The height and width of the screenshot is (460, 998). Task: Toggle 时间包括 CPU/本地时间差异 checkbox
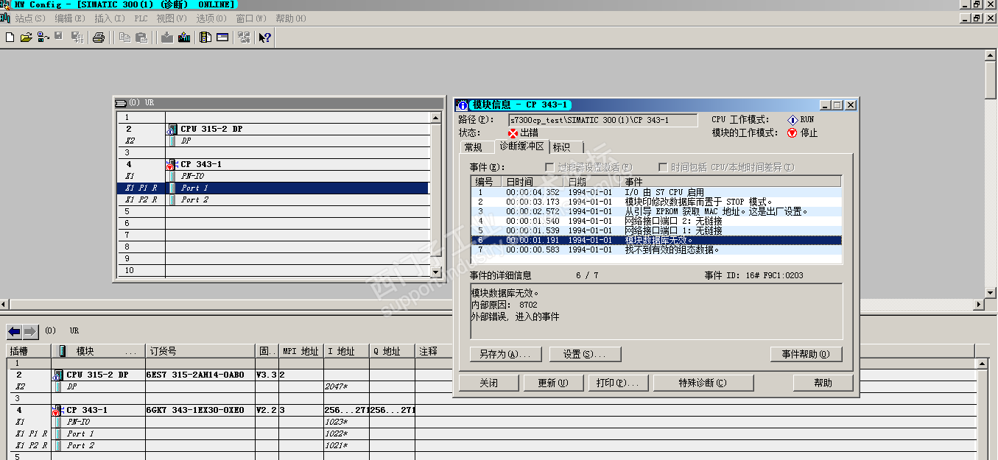[x=663, y=167]
